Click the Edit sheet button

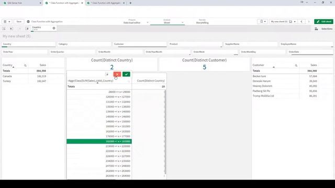(323, 21)
